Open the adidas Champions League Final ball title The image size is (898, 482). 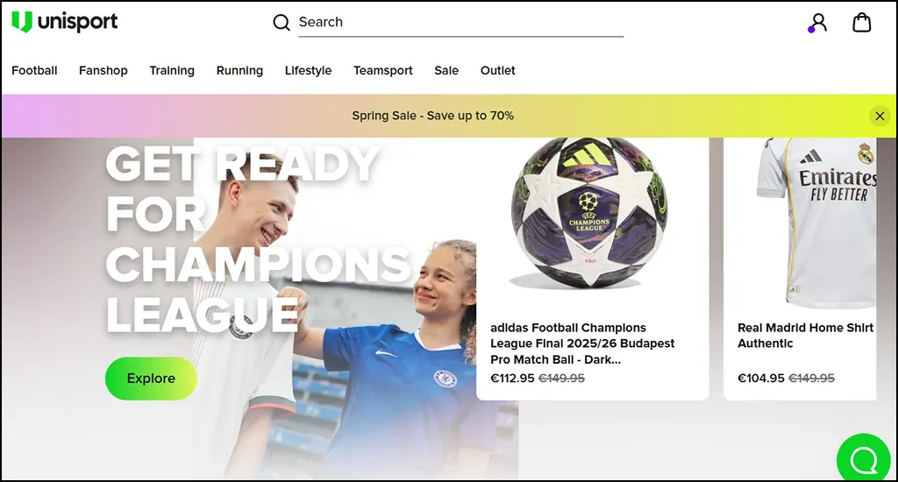(x=582, y=344)
